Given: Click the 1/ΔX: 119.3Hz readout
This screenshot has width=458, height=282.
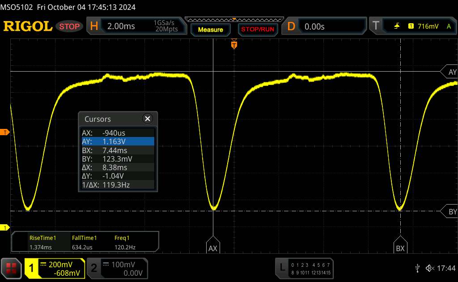Looking at the screenshot, I should coord(118,185).
